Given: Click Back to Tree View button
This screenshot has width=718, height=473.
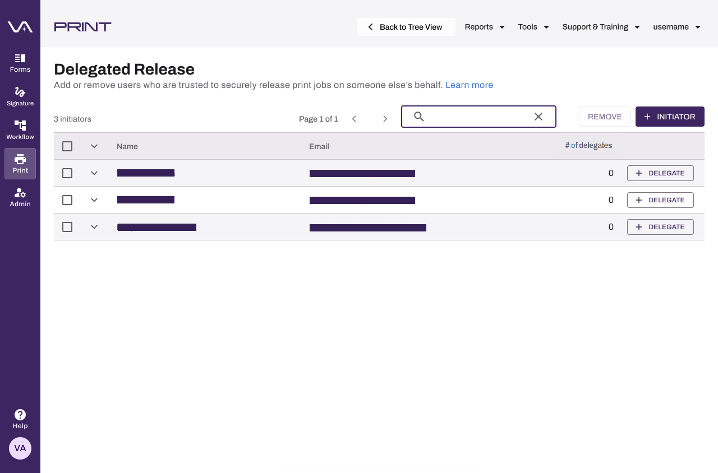Looking at the screenshot, I should tap(406, 27).
